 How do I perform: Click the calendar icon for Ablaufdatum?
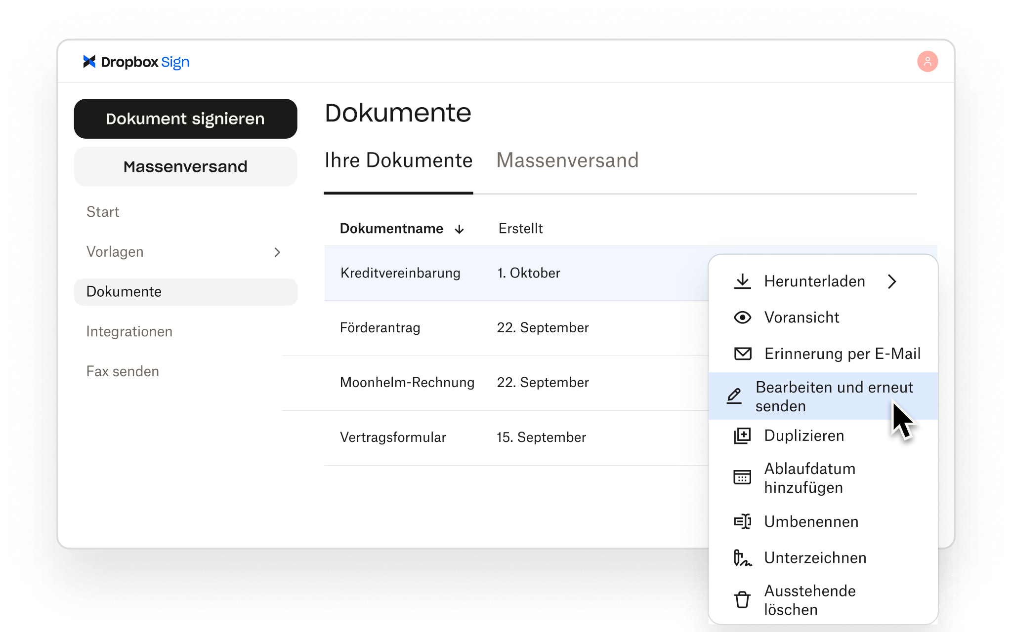tap(742, 477)
